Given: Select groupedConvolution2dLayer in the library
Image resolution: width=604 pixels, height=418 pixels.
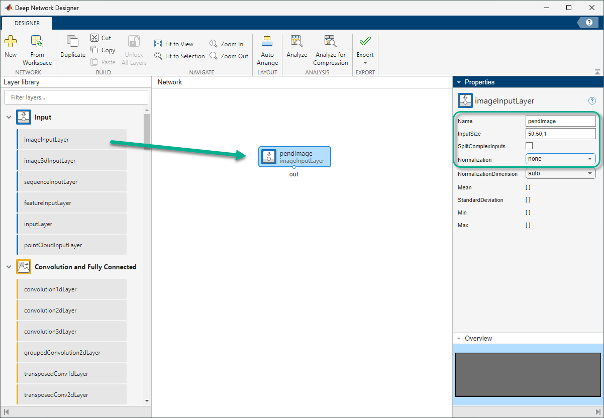Looking at the screenshot, I should (x=72, y=353).
